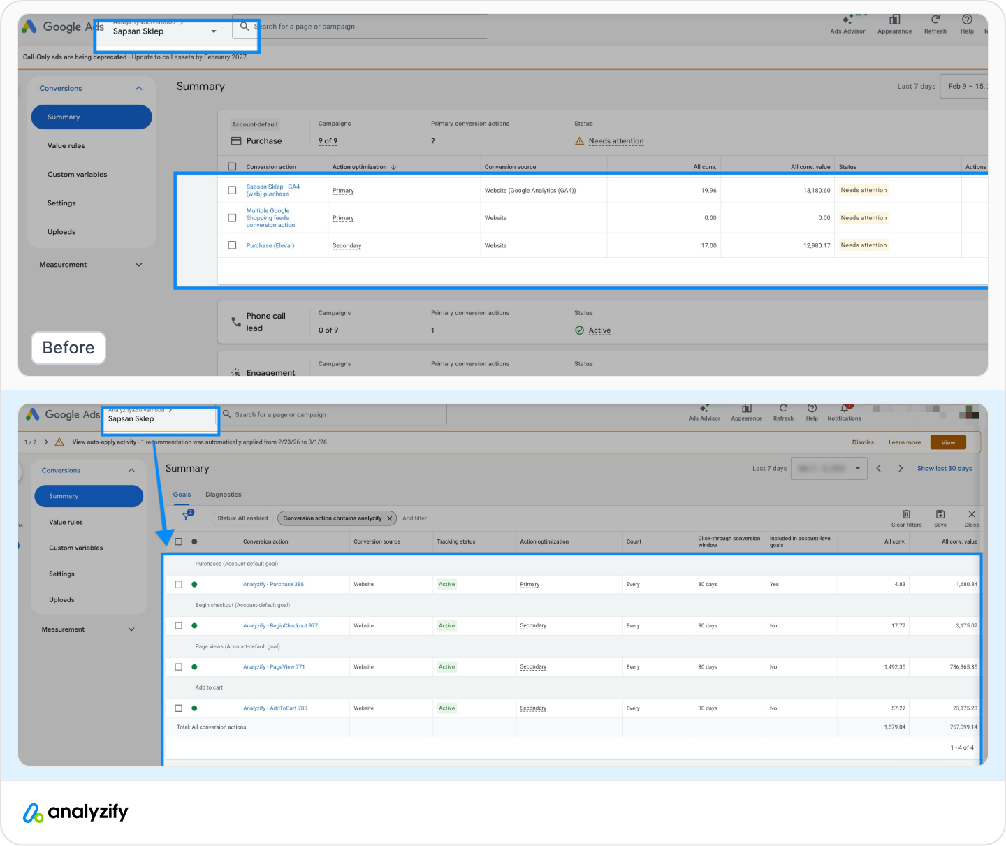Check the Analyzify - AddToCart 785 row
This screenshot has width=1006, height=846.
pos(179,708)
